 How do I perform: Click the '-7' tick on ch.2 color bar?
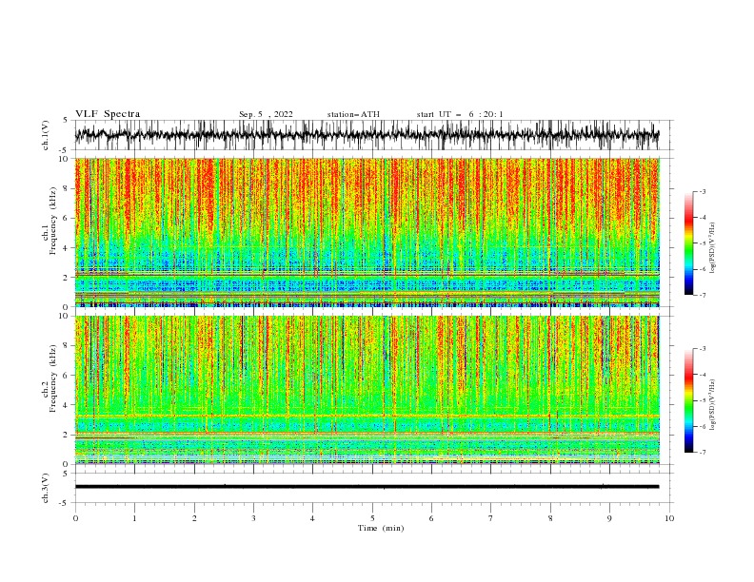[x=703, y=452]
